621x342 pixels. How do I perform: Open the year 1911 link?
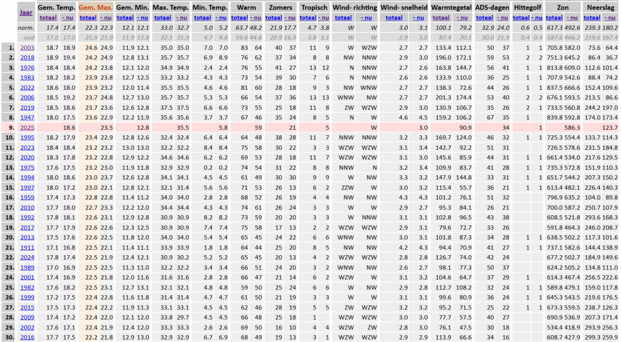(27, 247)
